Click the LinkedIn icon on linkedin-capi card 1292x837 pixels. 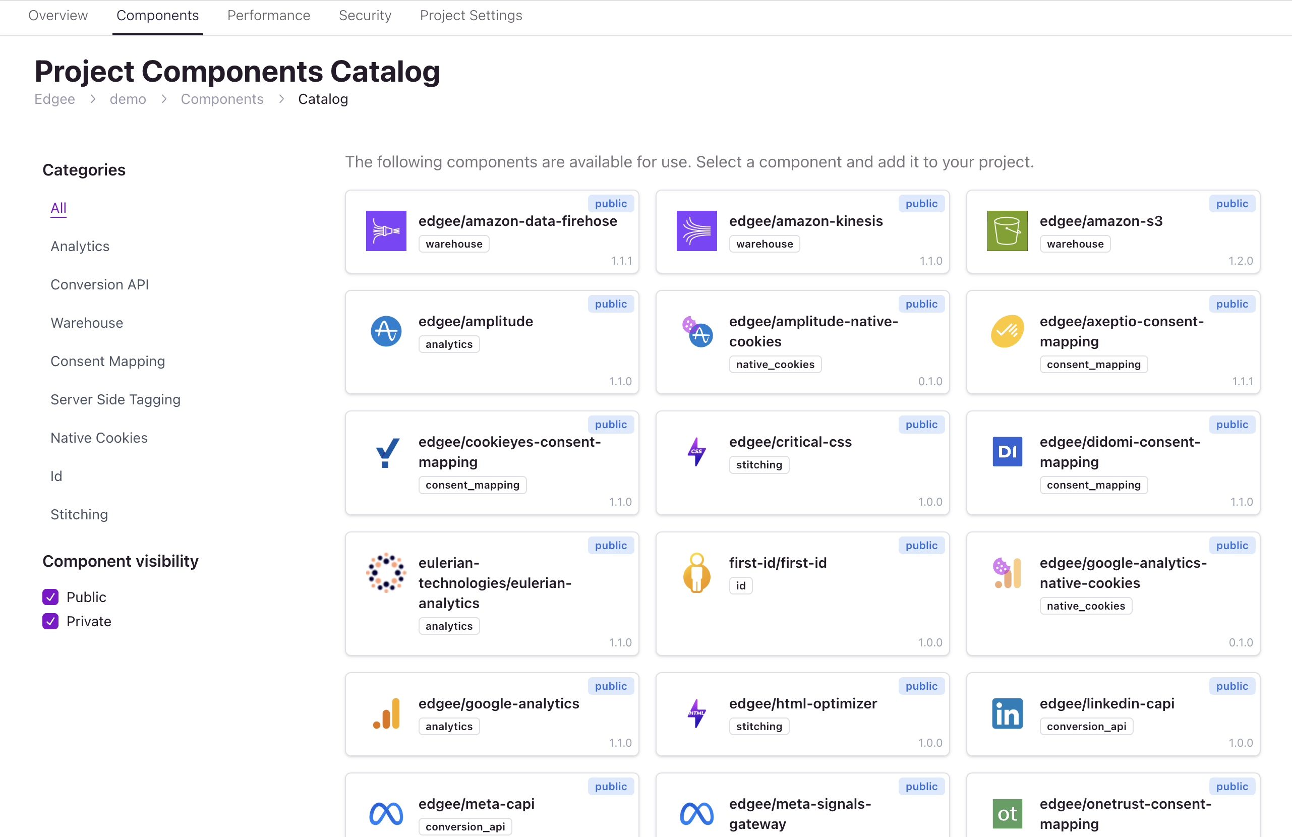(x=1007, y=713)
